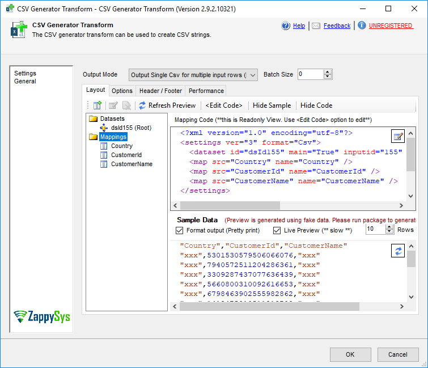Click the mapping code vertical scrollbar thumb
The width and height of the screenshot is (428, 368).
[410, 155]
